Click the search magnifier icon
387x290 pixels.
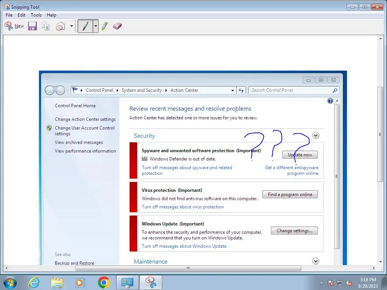tap(335, 90)
